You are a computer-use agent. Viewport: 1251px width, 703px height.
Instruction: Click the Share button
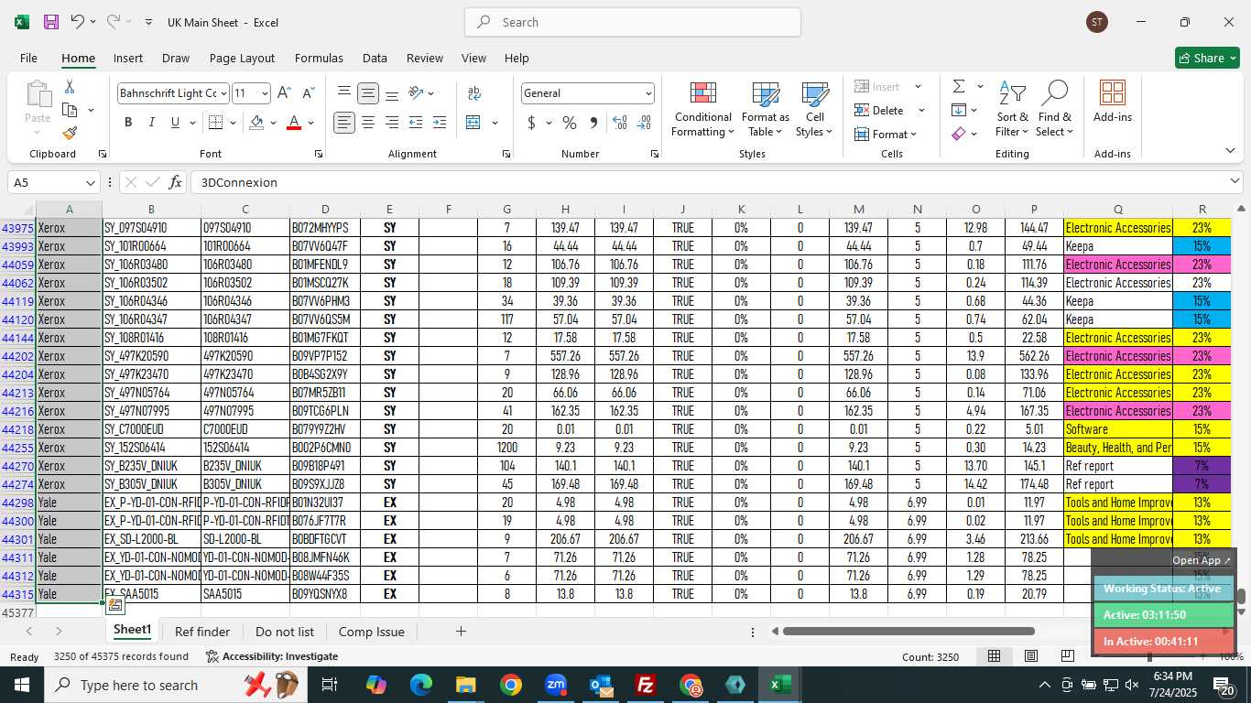[x=1207, y=58]
